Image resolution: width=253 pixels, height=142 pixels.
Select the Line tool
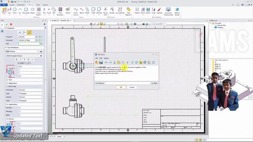9,11
